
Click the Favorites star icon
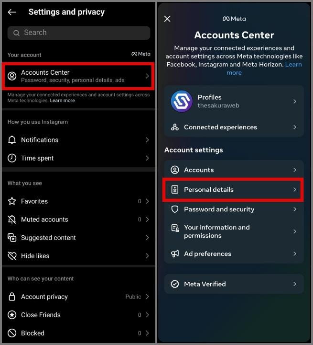click(x=12, y=201)
